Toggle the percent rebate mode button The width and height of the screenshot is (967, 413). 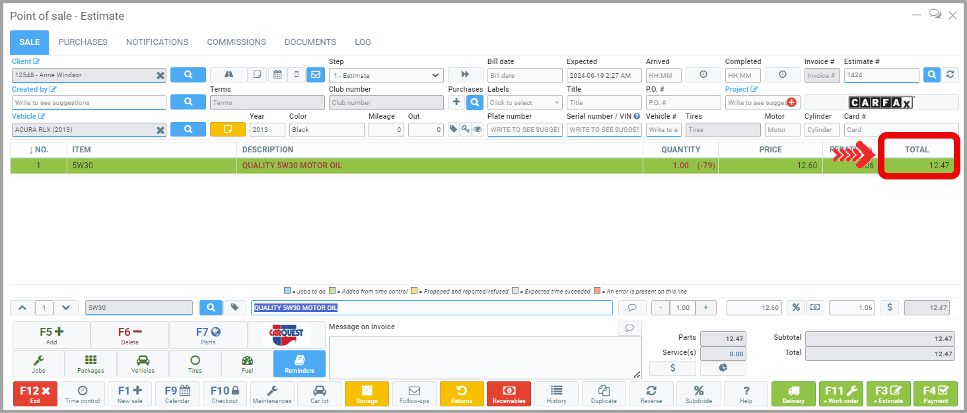click(796, 307)
